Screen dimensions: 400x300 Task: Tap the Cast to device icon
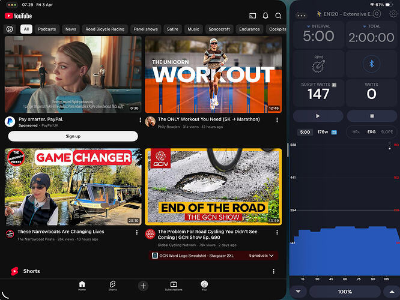coord(253,15)
